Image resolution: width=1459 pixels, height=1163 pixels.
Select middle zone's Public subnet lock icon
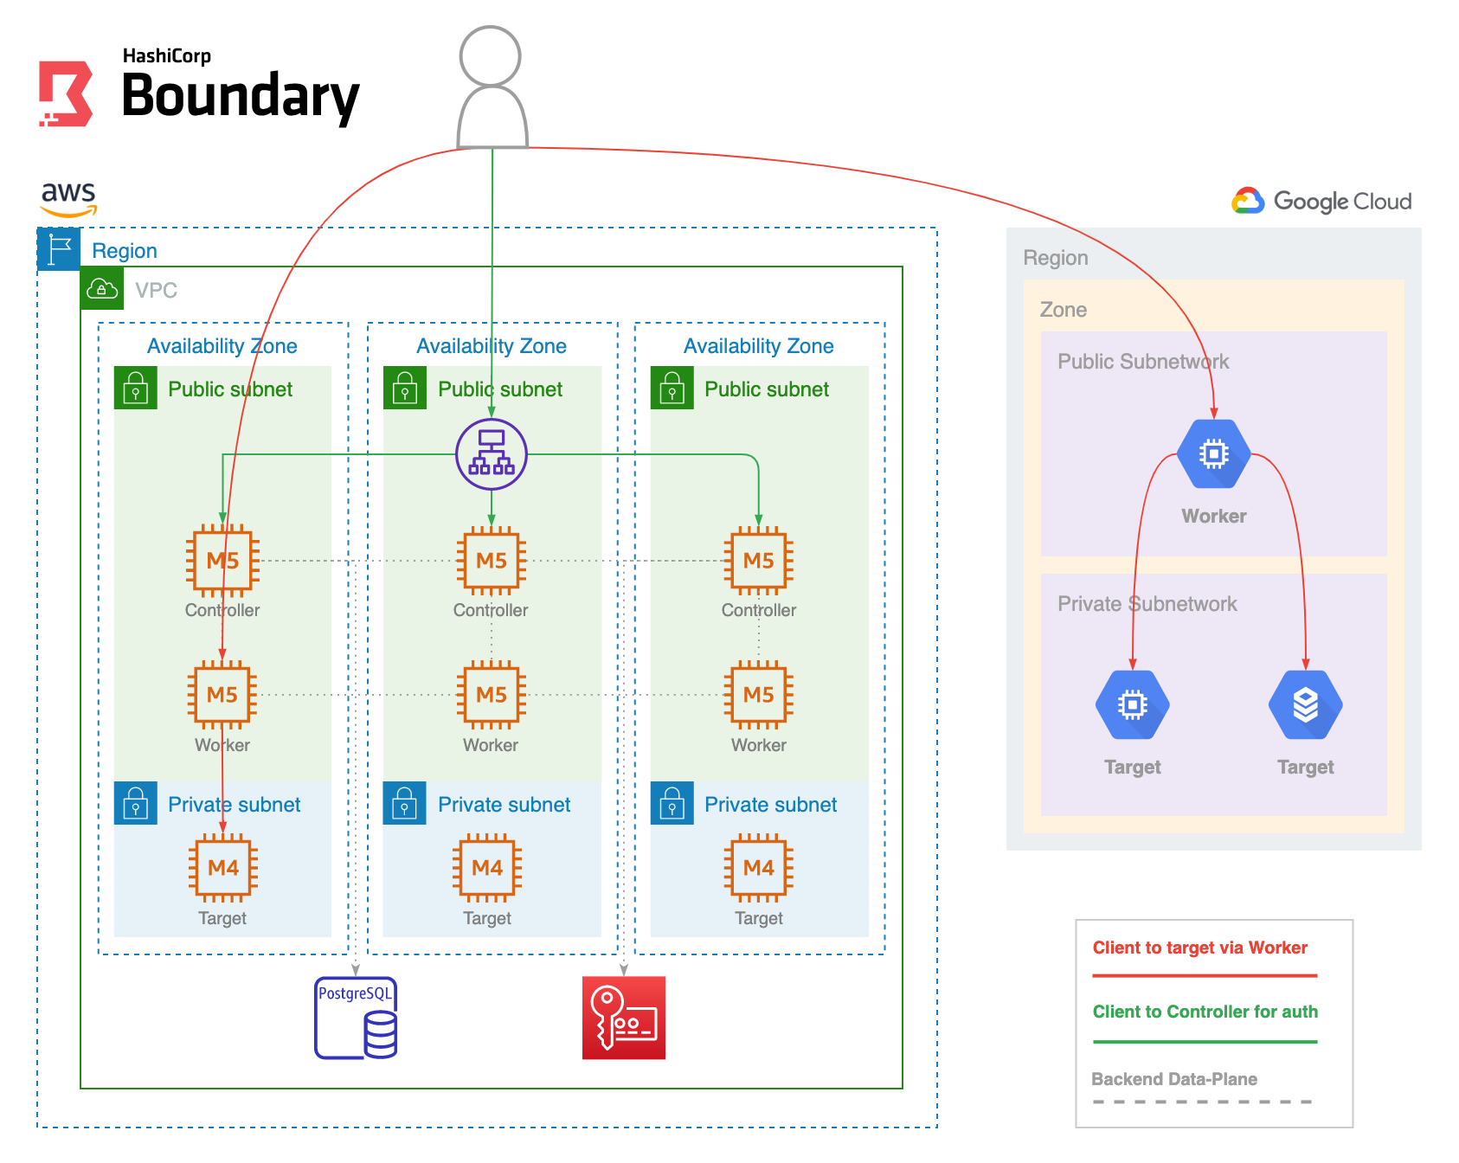pyautogui.click(x=405, y=388)
